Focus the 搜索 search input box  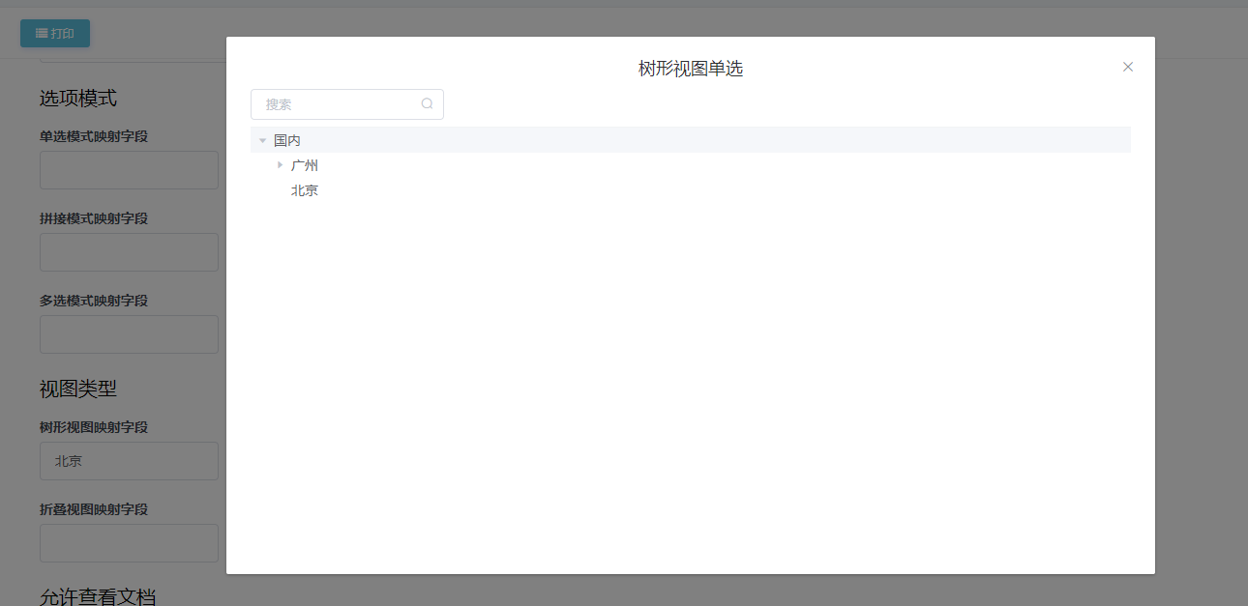tap(347, 104)
